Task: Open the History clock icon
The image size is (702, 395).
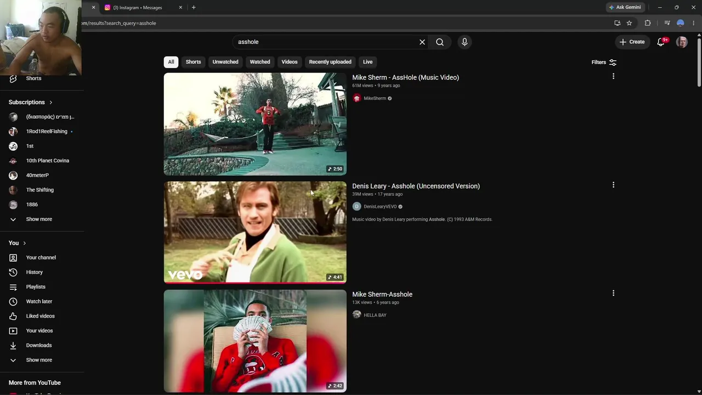Action: click(x=13, y=272)
